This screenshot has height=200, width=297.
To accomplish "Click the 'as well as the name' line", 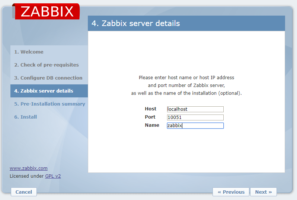I will coord(186,93).
